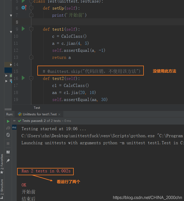Click the ms label in test tree pane

tap(14, 127)
